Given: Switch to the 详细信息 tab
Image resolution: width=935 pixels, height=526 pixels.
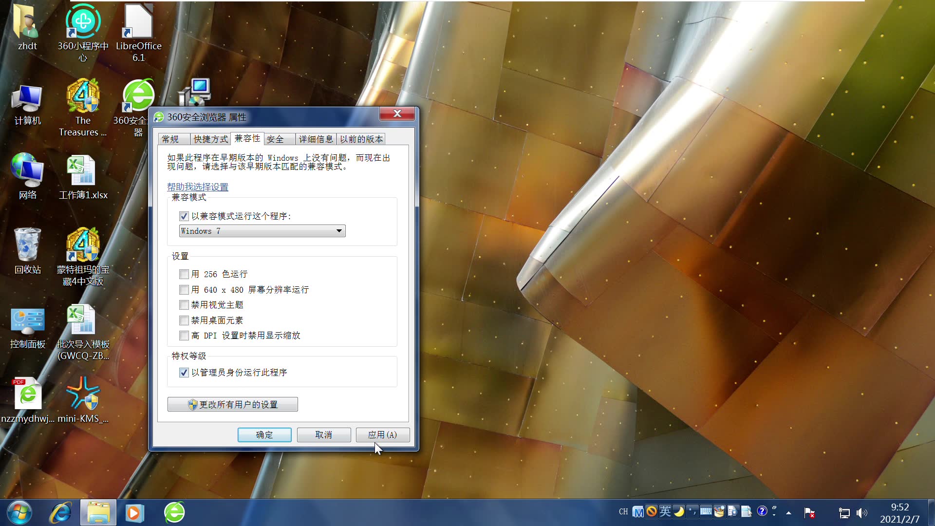Looking at the screenshot, I should pyautogui.click(x=316, y=139).
